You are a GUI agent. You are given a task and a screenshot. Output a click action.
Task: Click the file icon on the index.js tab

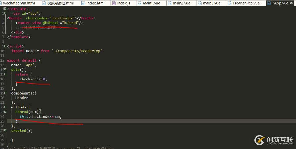pos(114,3)
